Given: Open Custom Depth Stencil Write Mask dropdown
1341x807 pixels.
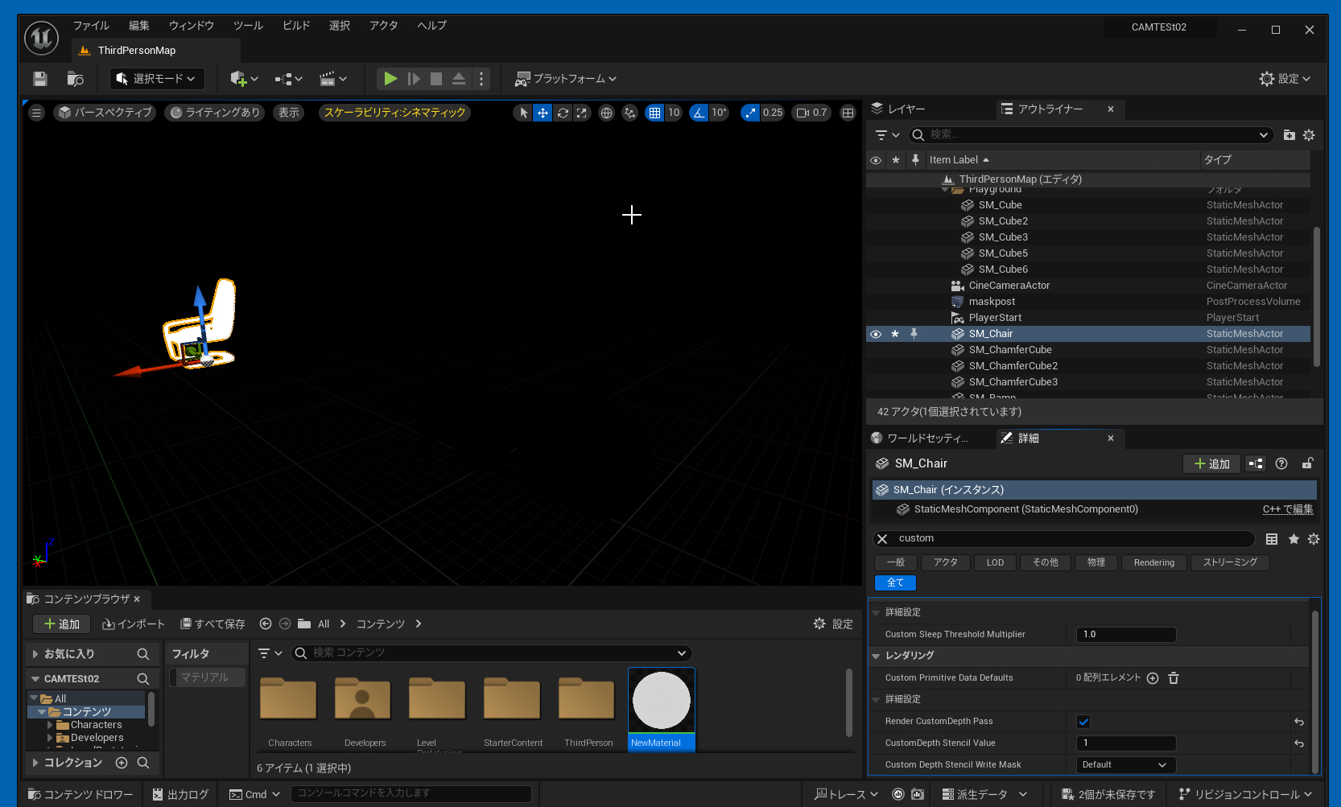Looking at the screenshot, I should (x=1125, y=765).
